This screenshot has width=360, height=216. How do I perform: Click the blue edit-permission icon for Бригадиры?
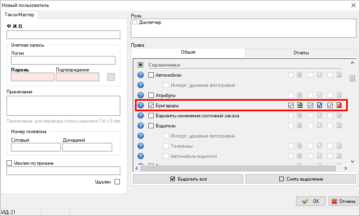320,106
